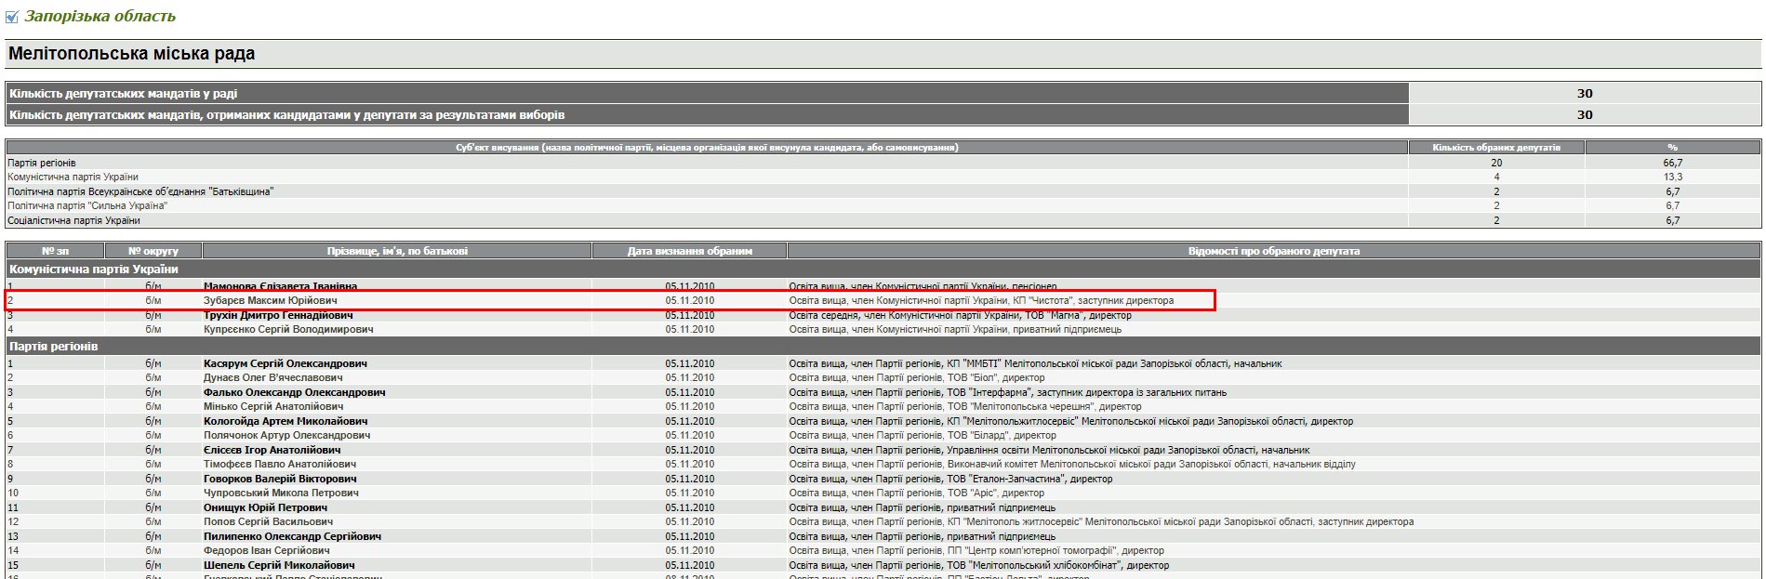Click the "№ зп" column header
1766x579 pixels.
[55, 251]
